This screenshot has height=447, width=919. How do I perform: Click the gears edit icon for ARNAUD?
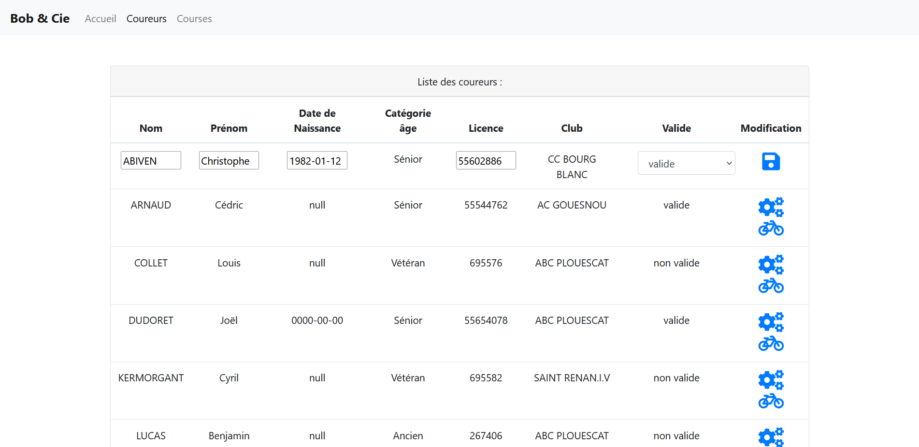click(x=771, y=207)
